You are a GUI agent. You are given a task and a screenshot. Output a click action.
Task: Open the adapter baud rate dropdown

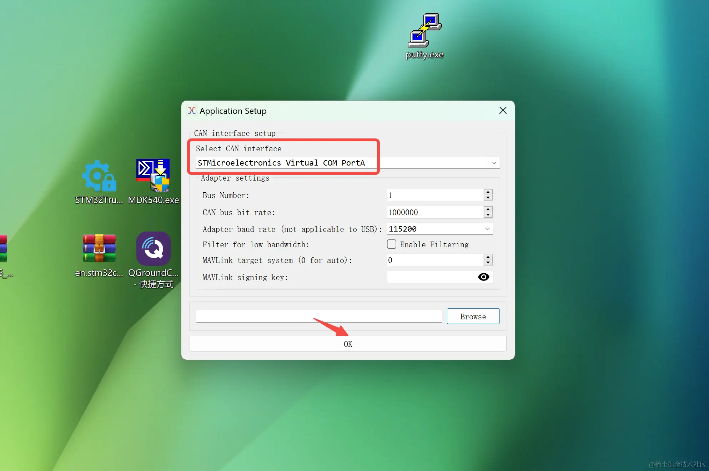(487, 229)
